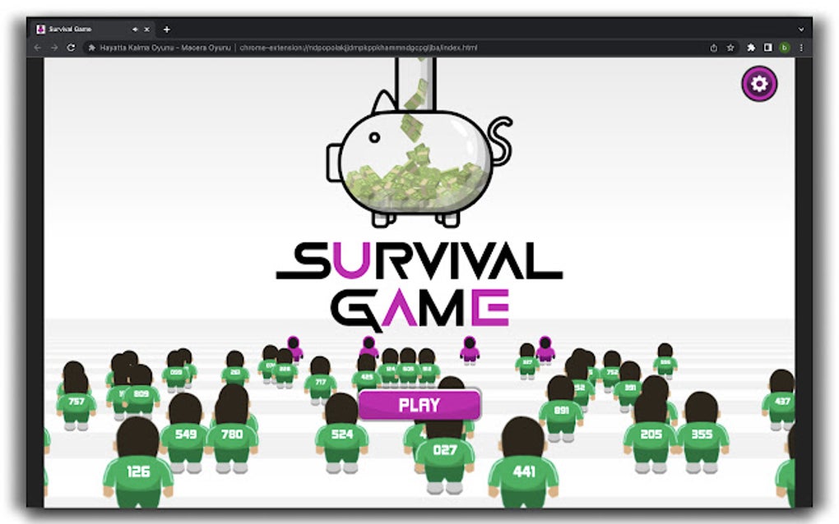Click the extension icon in the address bar
This screenshot has width=839, height=524.
click(x=90, y=48)
